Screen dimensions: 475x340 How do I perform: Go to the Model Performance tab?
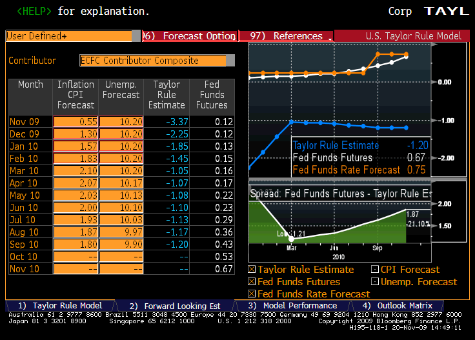coord(292,306)
